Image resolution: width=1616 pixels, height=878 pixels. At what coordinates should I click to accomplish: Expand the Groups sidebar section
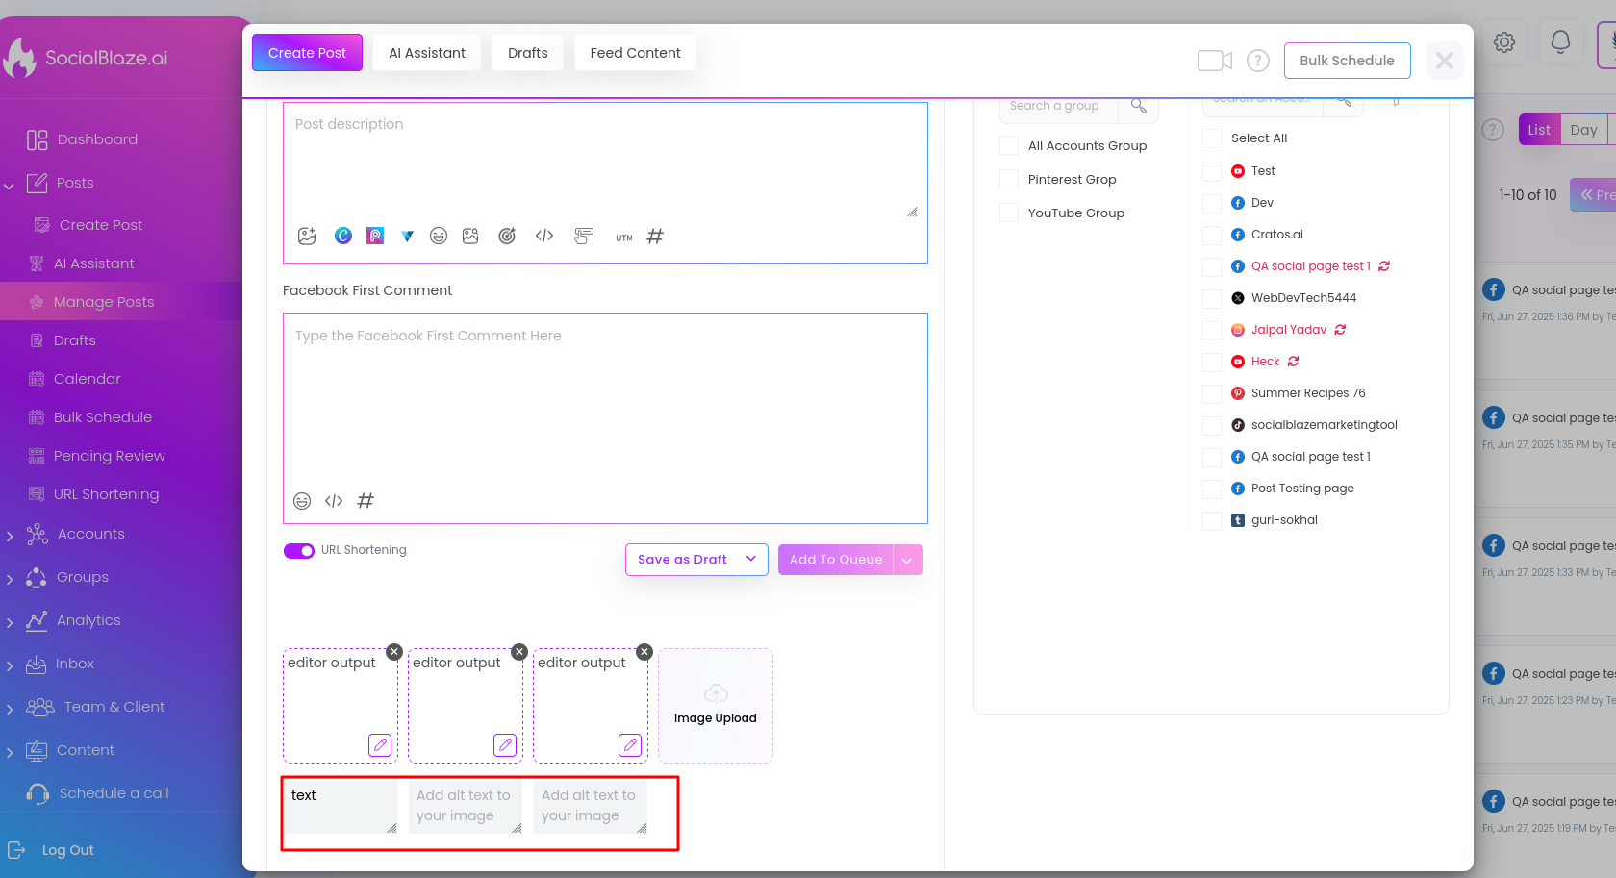coord(10,579)
